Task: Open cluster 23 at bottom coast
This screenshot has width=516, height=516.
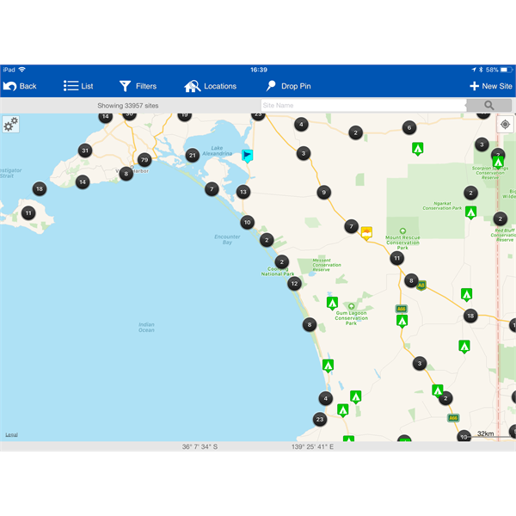Action: (320, 420)
